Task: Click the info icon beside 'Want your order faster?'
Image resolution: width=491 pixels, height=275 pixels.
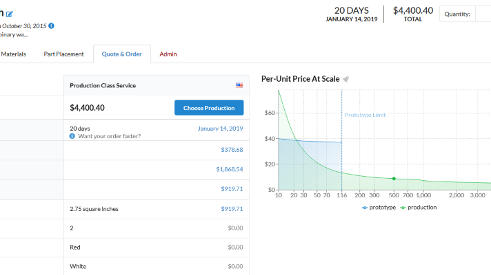Action: (73, 136)
